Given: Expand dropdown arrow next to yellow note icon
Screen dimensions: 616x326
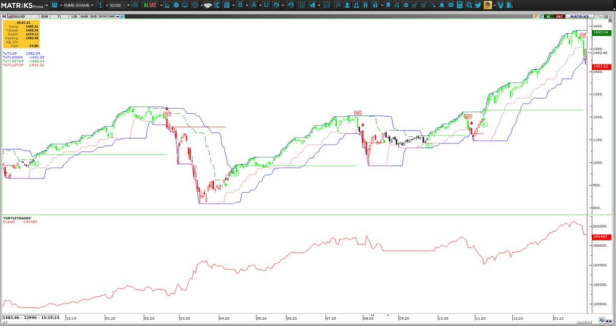Looking at the screenshot, I should tap(495, 5).
